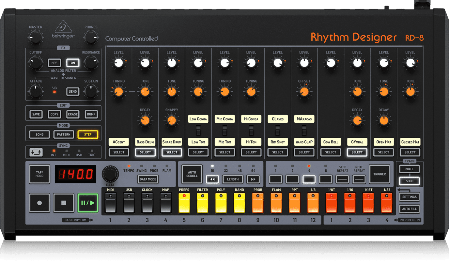
Task: Select SONG mode
Action: click(39, 134)
